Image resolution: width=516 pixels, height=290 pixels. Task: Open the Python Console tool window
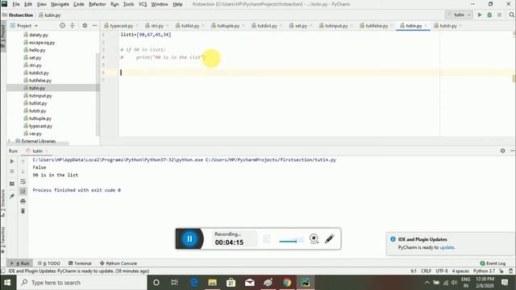pyautogui.click(x=119, y=263)
